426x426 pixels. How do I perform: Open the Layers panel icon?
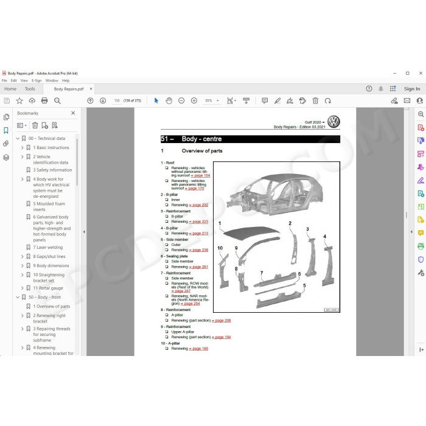[6, 157]
